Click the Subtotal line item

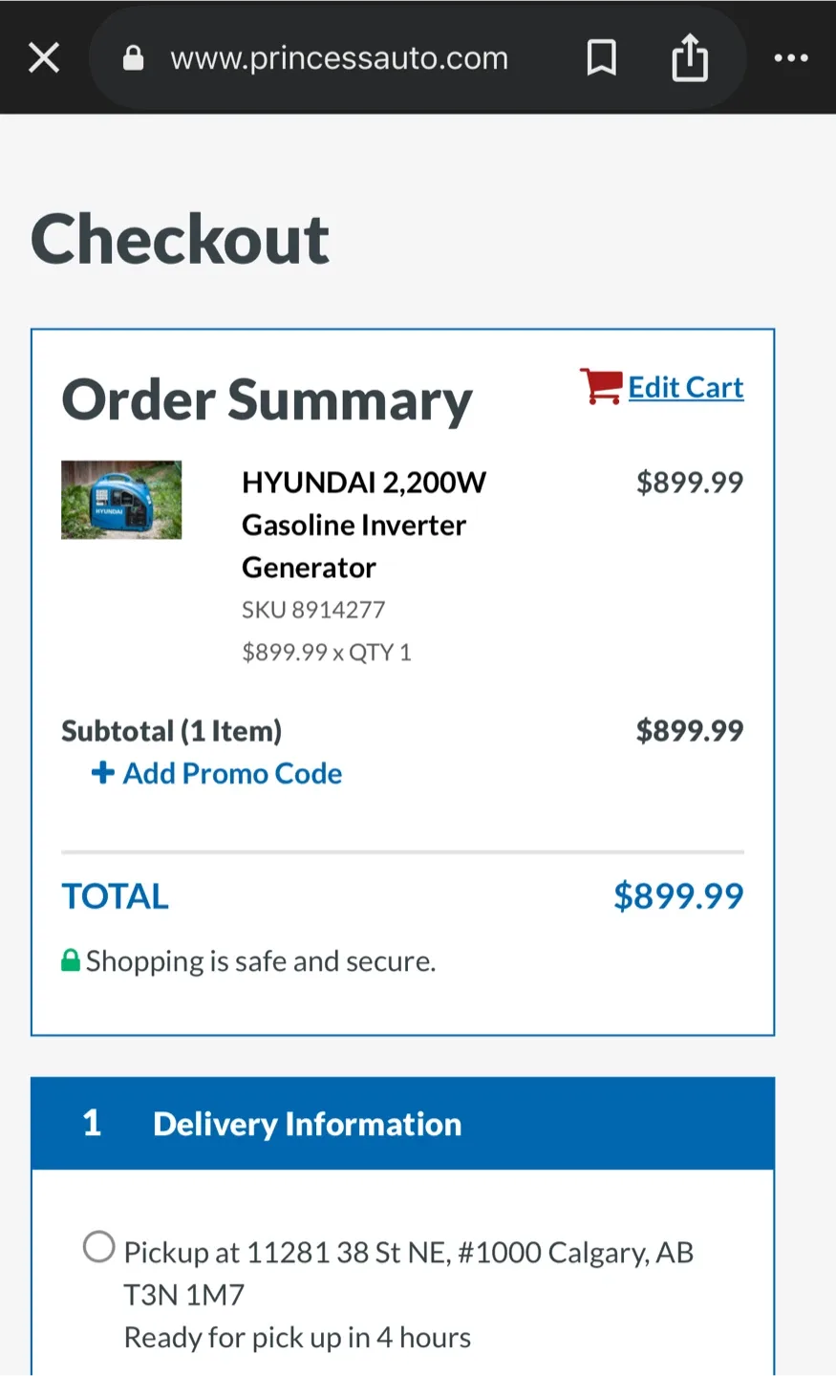coord(171,730)
